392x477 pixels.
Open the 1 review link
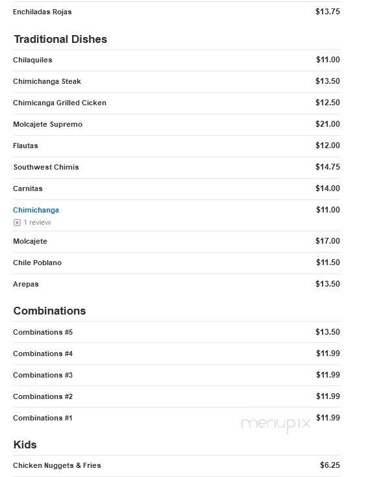tap(38, 222)
